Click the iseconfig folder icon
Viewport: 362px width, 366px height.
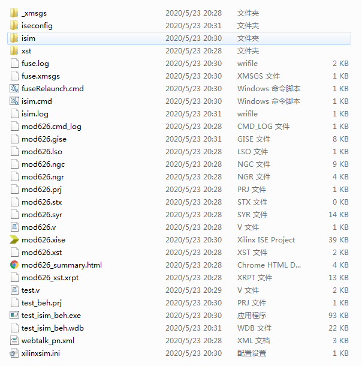point(14,25)
